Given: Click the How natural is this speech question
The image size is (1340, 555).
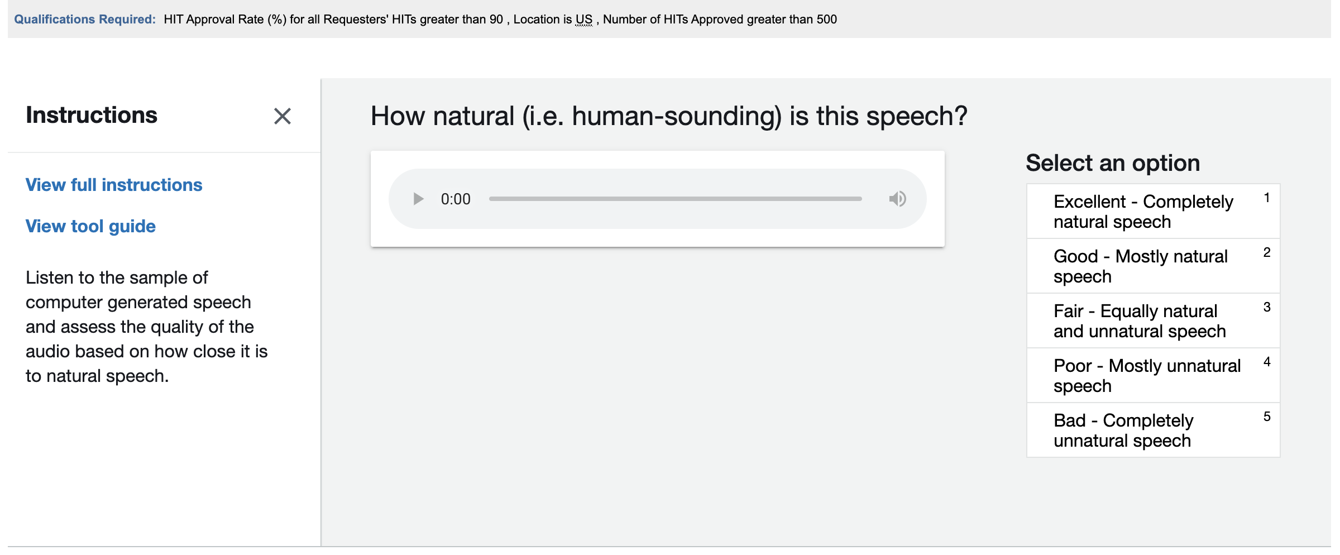Looking at the screenshot, I should (668, 116).
